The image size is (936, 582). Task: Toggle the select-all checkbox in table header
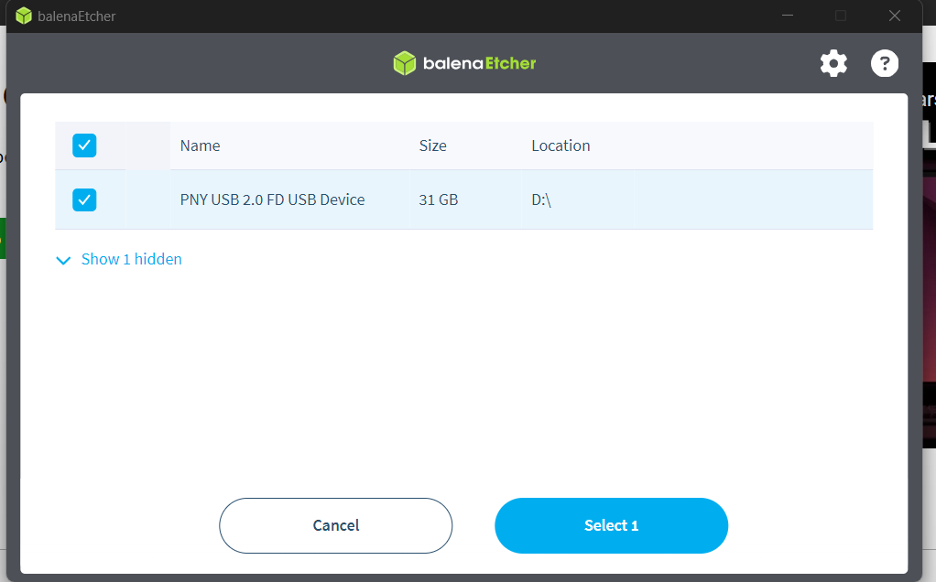[x=84, y=145]
